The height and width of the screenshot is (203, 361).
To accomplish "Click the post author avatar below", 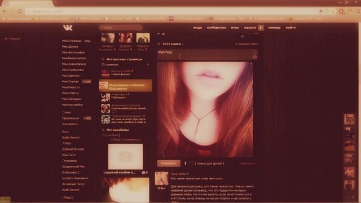I will (x=161, y=178).
